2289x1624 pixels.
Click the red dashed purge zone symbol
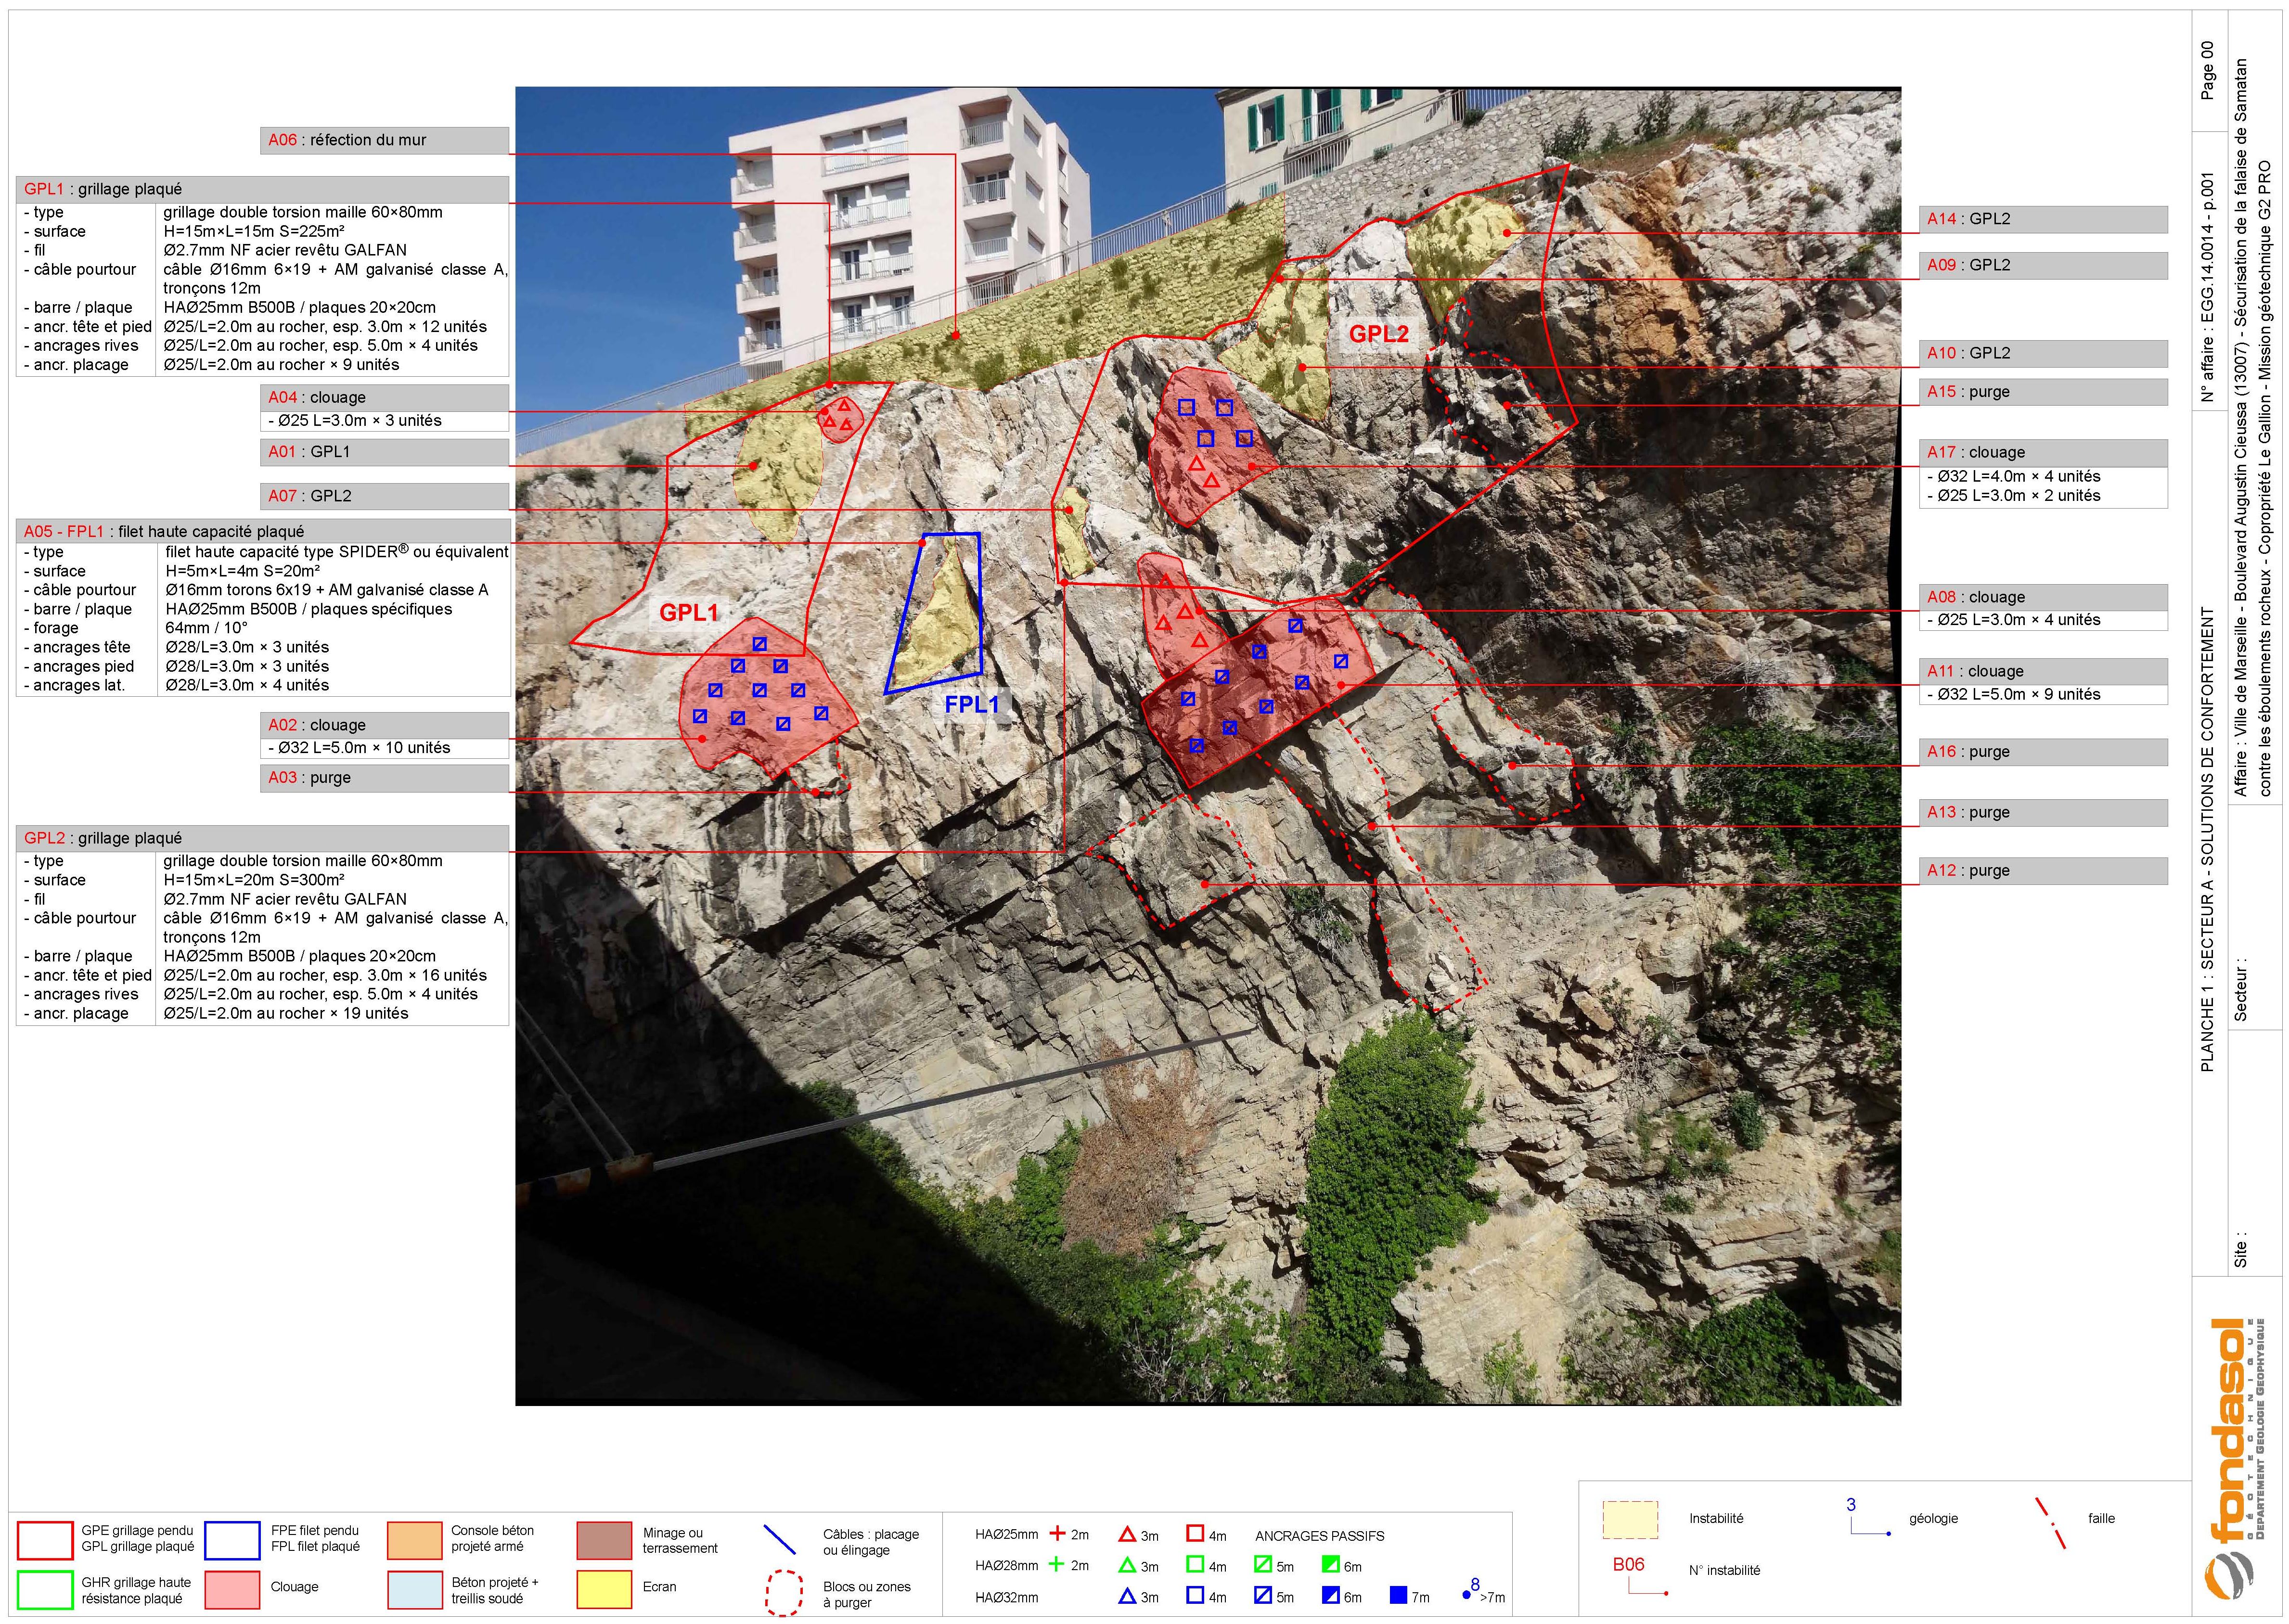coord(784,1593)
